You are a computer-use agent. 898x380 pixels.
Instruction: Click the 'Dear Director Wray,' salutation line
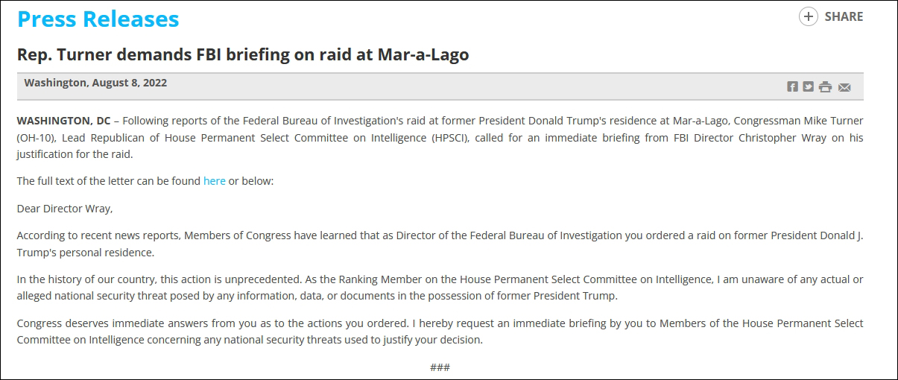(65, 209)
